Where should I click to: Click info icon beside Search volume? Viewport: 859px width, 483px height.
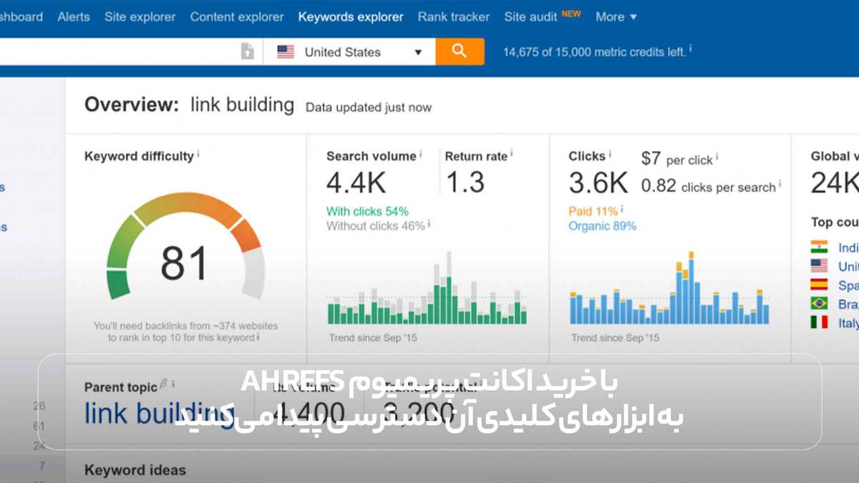click(x=421, y=154)
